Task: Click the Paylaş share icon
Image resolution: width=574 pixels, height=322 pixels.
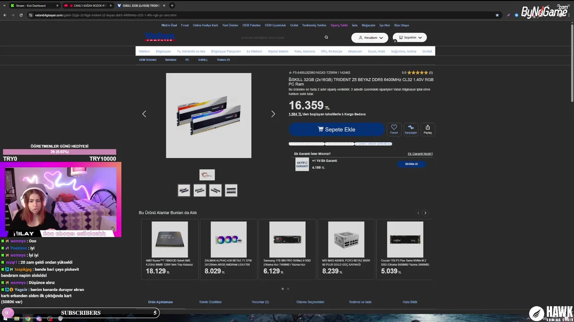Action: tap(428, 129)
